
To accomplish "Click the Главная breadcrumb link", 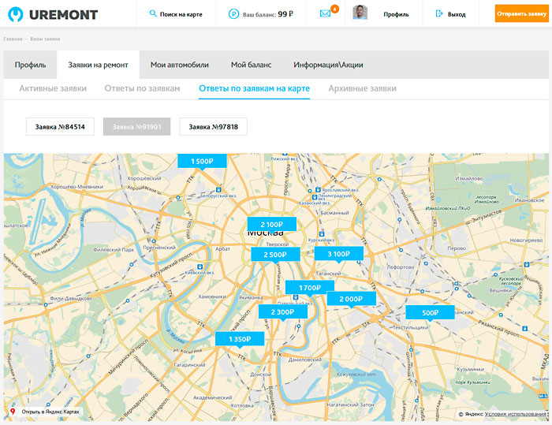I will 12,39.
